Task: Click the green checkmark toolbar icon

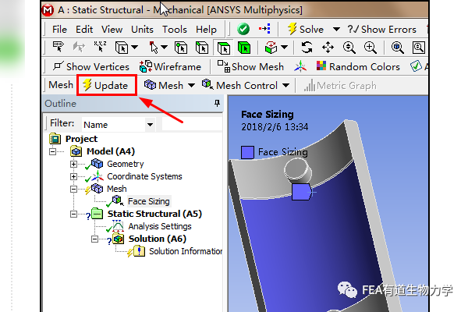Action: click(x=243, y=30)
